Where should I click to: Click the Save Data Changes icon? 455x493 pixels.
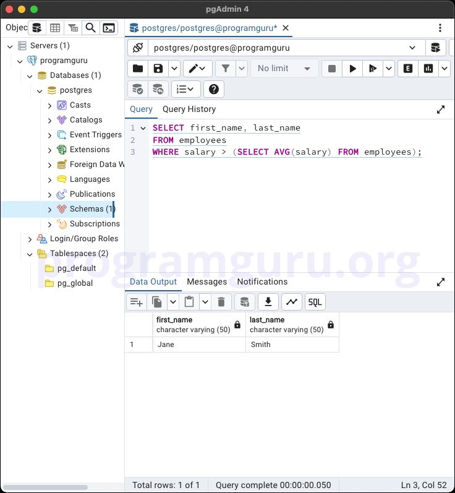coord(244,302)
